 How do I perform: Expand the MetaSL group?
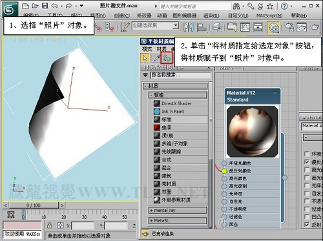(x=178, y=221)
